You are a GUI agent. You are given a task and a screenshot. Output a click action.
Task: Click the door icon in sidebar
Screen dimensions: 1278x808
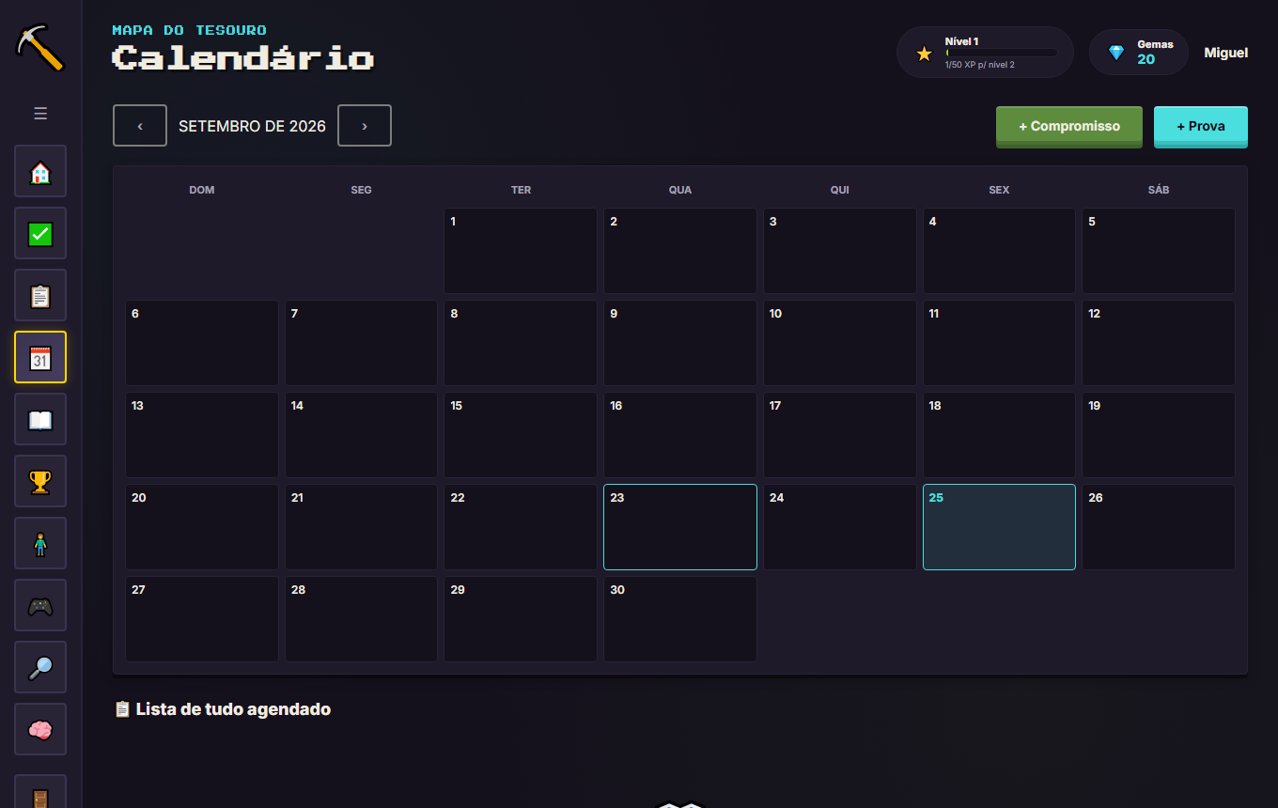point(40,792)
